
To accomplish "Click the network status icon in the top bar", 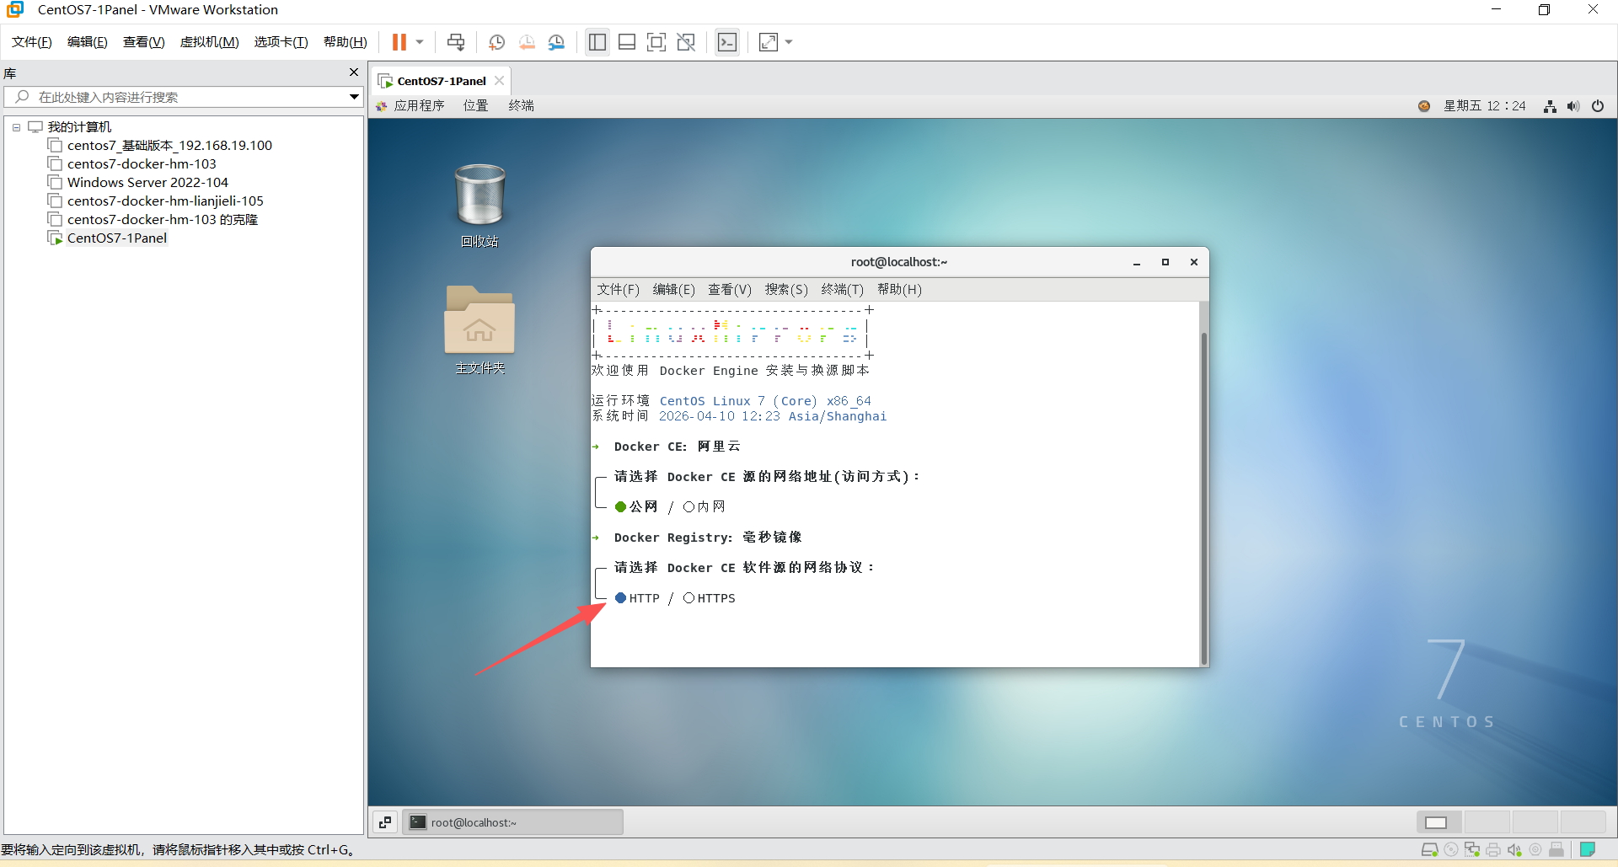I will [x=1550, y=106].
